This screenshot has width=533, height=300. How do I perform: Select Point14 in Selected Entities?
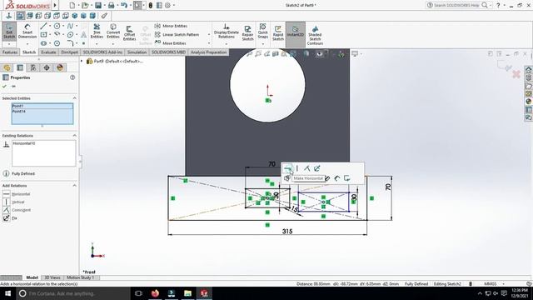(x=42, y=111)
